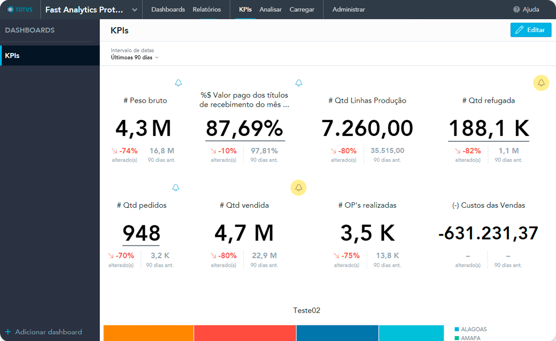This screenshot has width=556, height=341.
Task: Click the alert bell above Qtd pedidos
Action: (x=176, y=188)
